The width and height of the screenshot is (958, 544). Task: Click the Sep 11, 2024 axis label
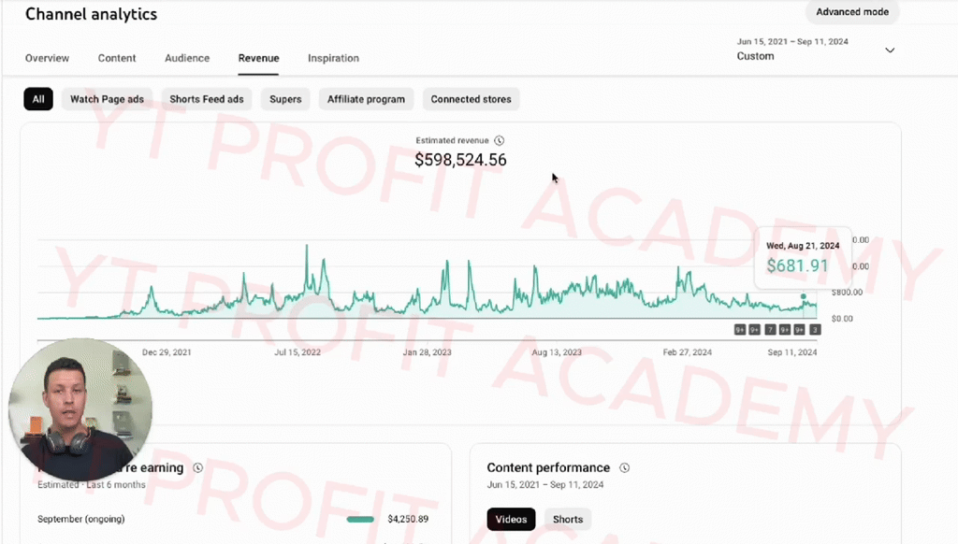(x=792, y=352)
